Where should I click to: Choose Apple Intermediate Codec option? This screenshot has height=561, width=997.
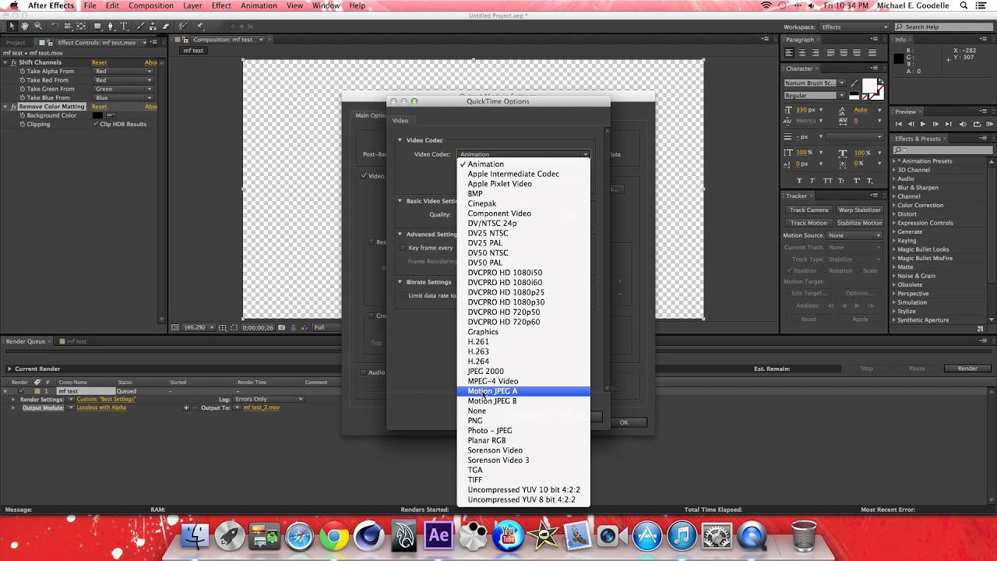click(523, 174)
